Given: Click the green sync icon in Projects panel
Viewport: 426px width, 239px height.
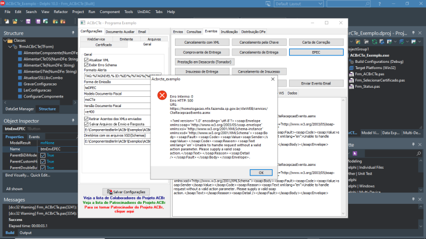Looking at the screenshot, I should pos(374,41).
